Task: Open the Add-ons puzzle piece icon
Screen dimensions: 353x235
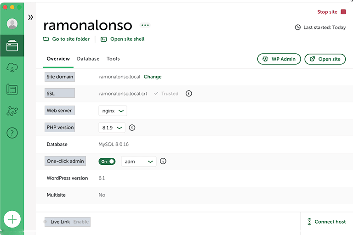Action: (12, 111)
